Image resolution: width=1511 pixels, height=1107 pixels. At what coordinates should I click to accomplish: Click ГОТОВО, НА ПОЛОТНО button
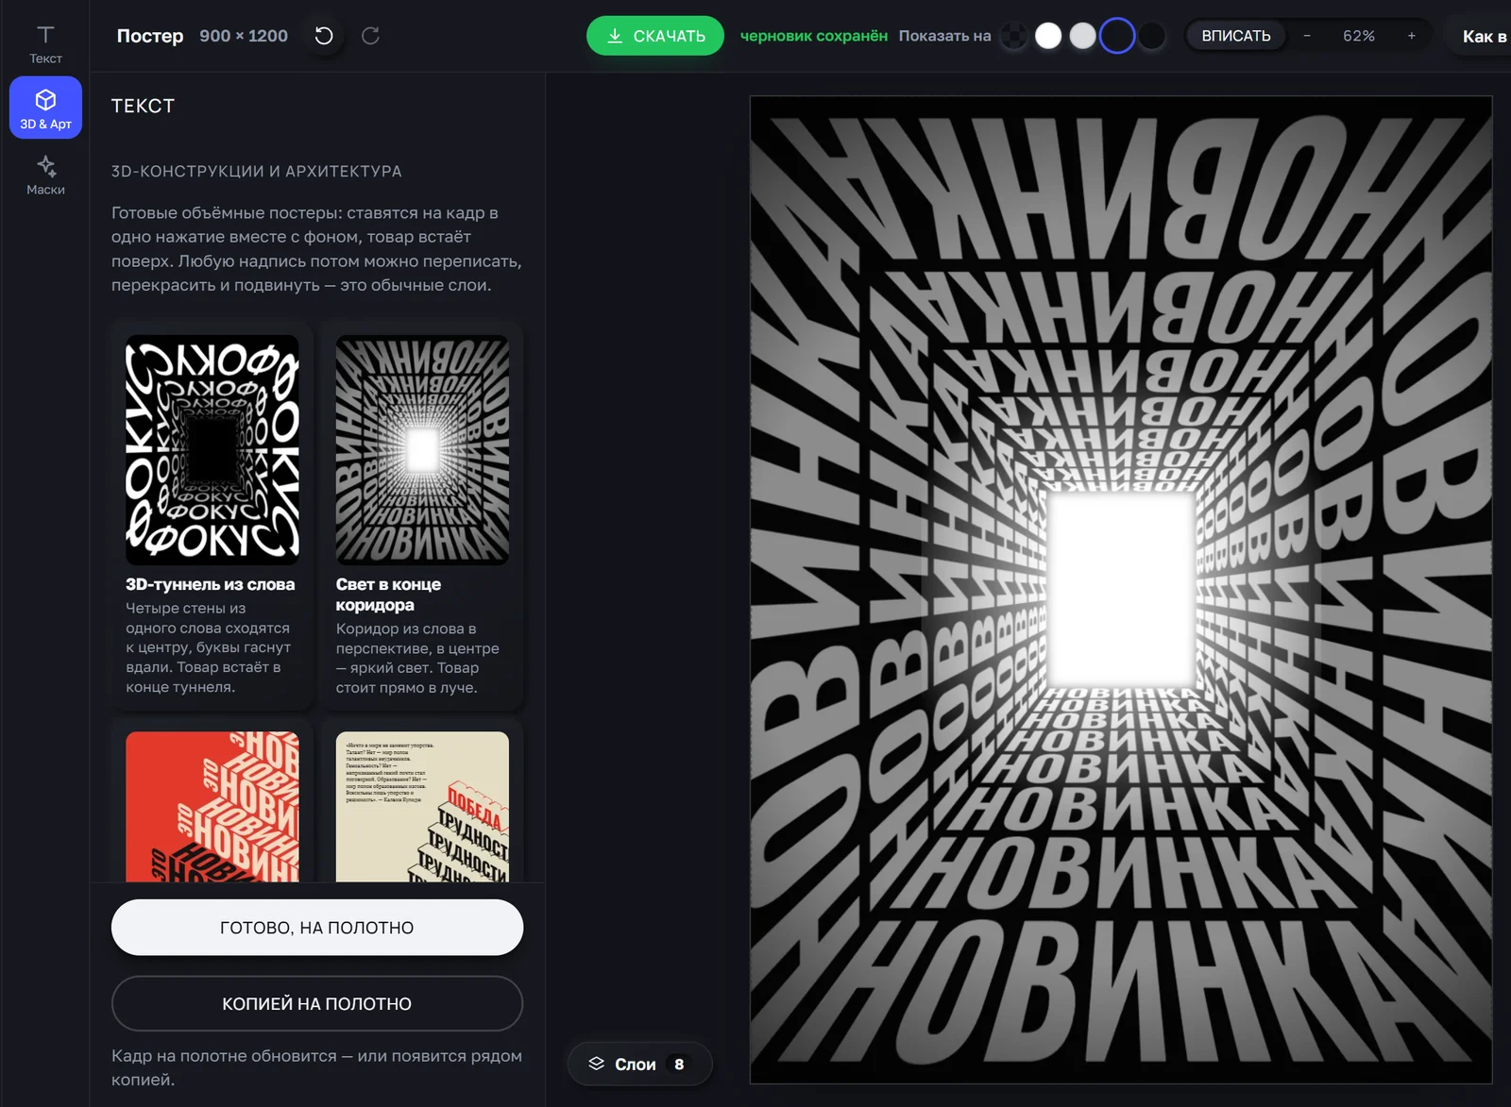click(x=317, y=928)
